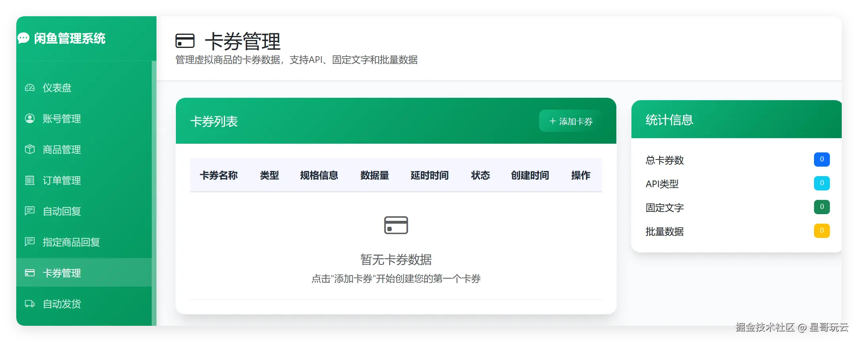858x342 pixels.
Task: Click the 订单管理 receipt list icon
Action: click(30, 180)
